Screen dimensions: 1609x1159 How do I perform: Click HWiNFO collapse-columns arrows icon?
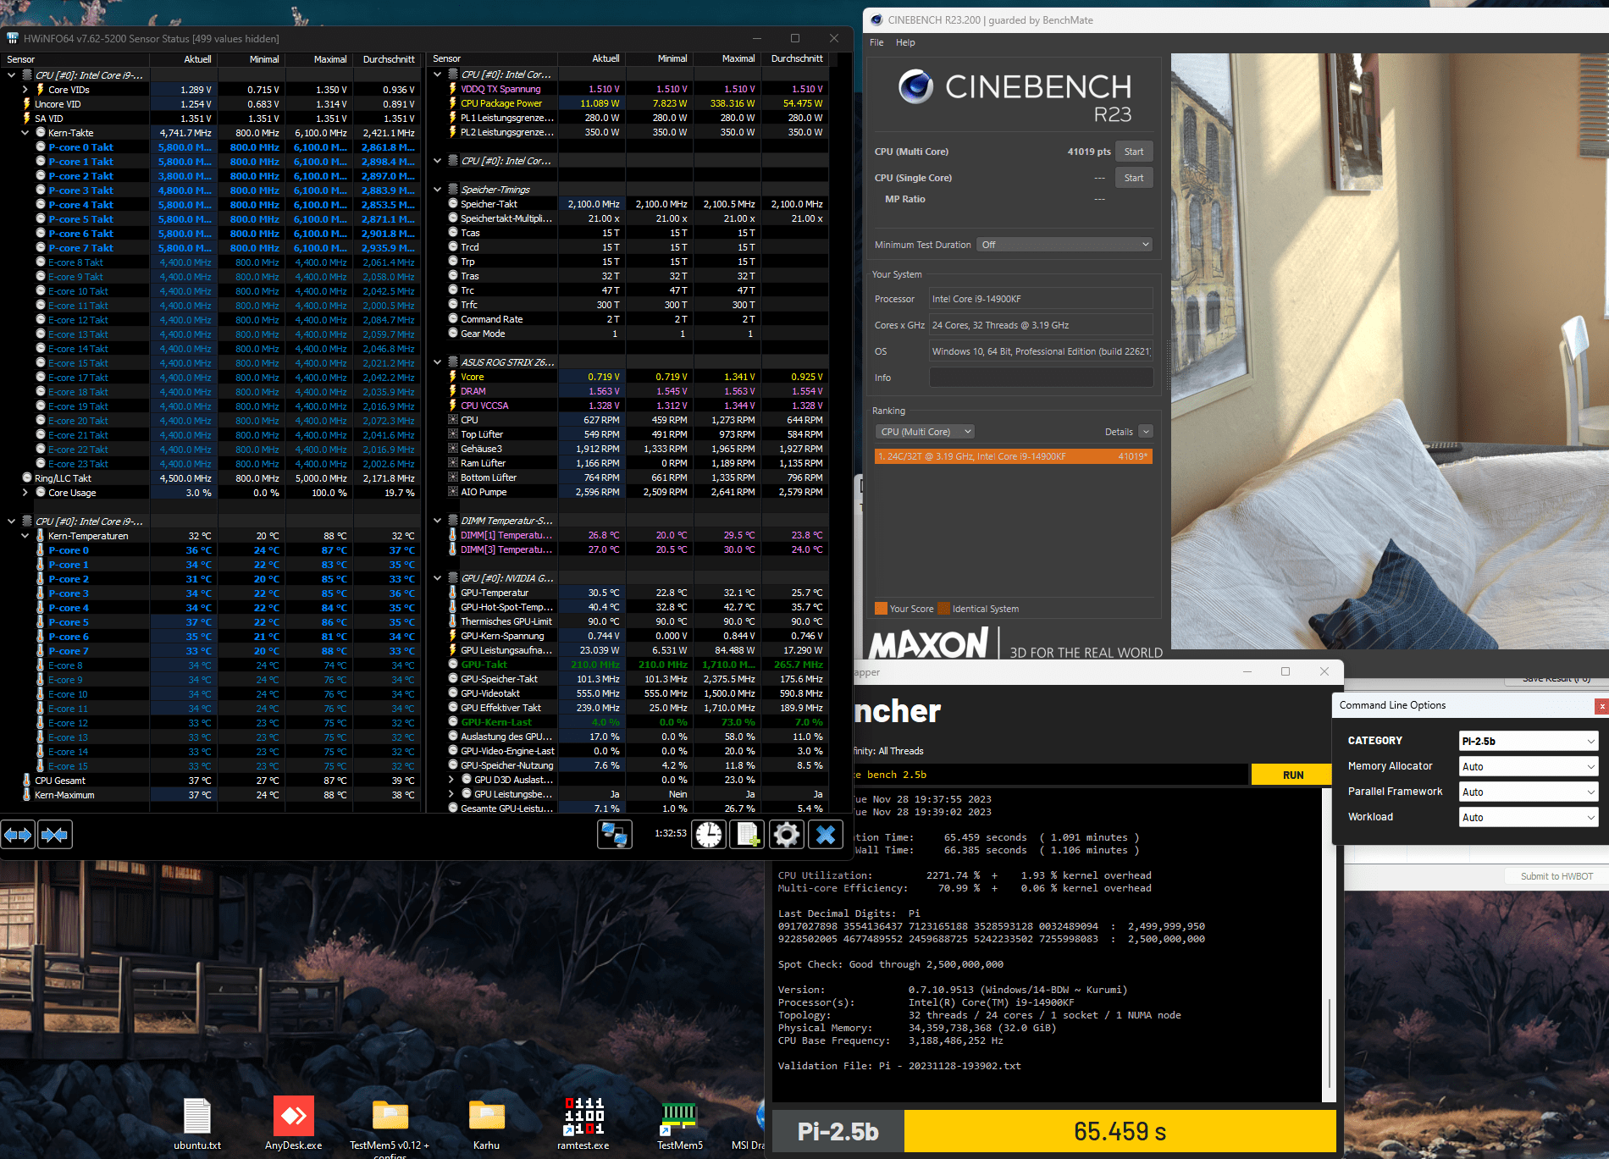click(x=54, y=835)
